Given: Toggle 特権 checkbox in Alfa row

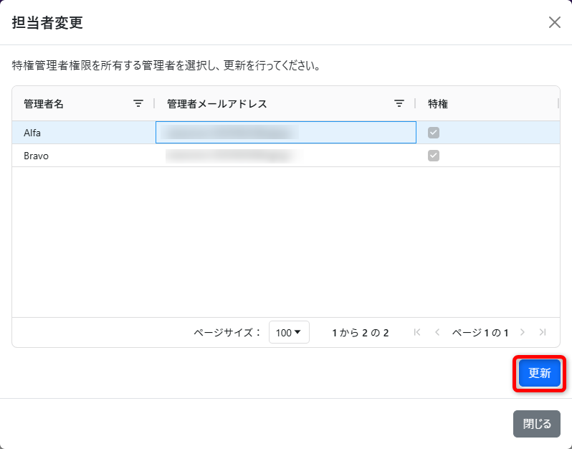Looking at the screenshot, I should [x=434, y=133].
